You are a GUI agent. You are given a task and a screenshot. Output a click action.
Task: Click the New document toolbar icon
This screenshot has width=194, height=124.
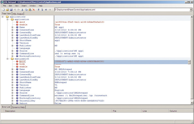point(3,10)
